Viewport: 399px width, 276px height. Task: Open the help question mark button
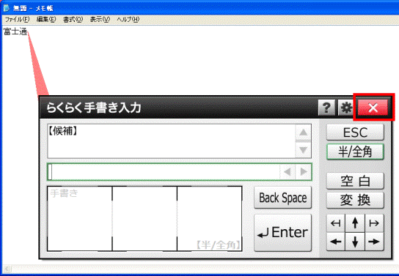(x=326, y=108)
